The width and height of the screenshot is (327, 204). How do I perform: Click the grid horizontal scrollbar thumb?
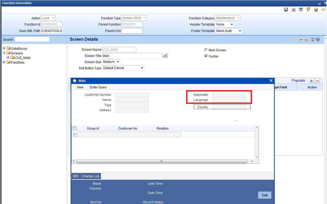click(162, 161)
